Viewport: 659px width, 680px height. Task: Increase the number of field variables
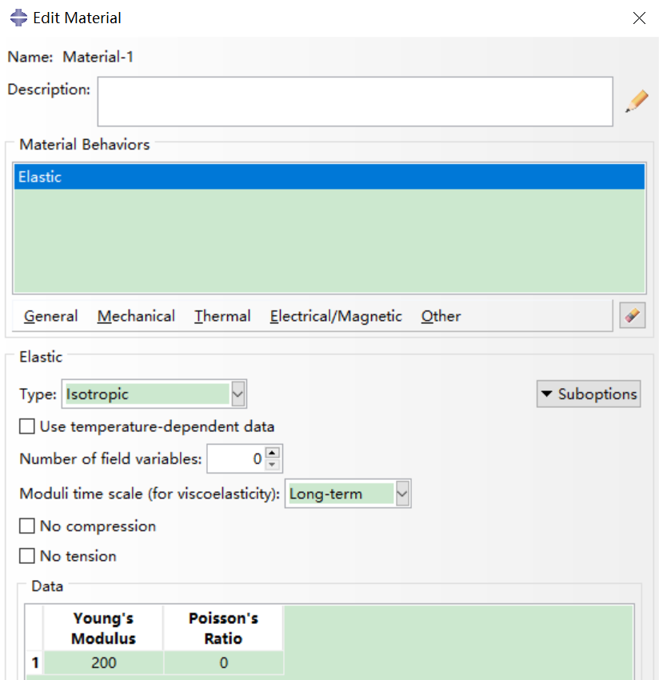pyautogui.click(x=274, y=454)
